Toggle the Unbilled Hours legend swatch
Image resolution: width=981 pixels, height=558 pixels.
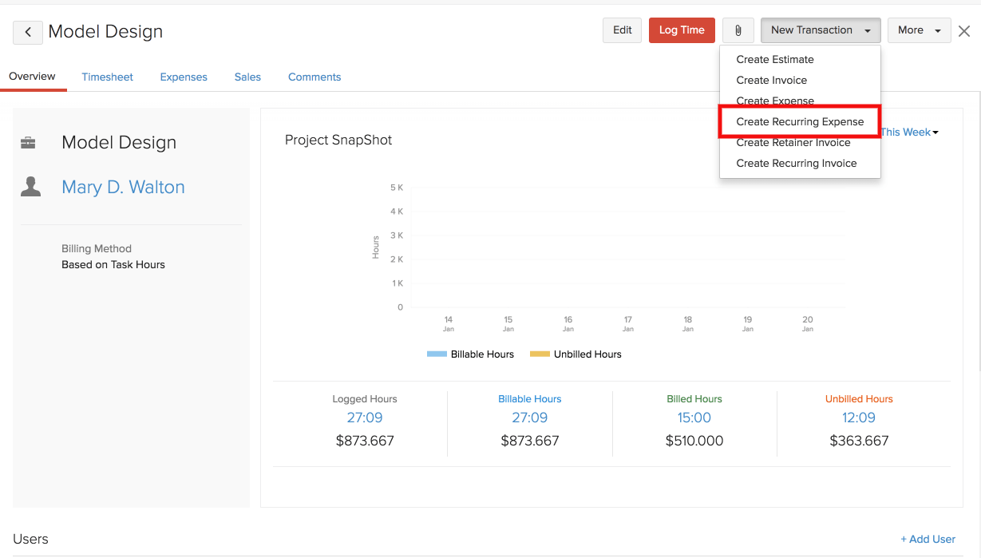(540, 354)
